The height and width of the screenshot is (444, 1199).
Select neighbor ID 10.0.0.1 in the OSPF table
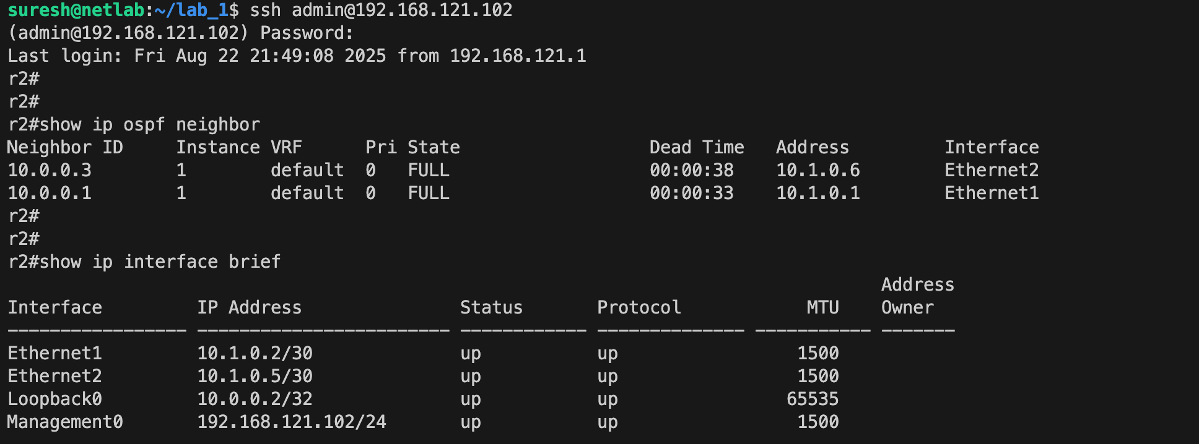coord(50,194)
